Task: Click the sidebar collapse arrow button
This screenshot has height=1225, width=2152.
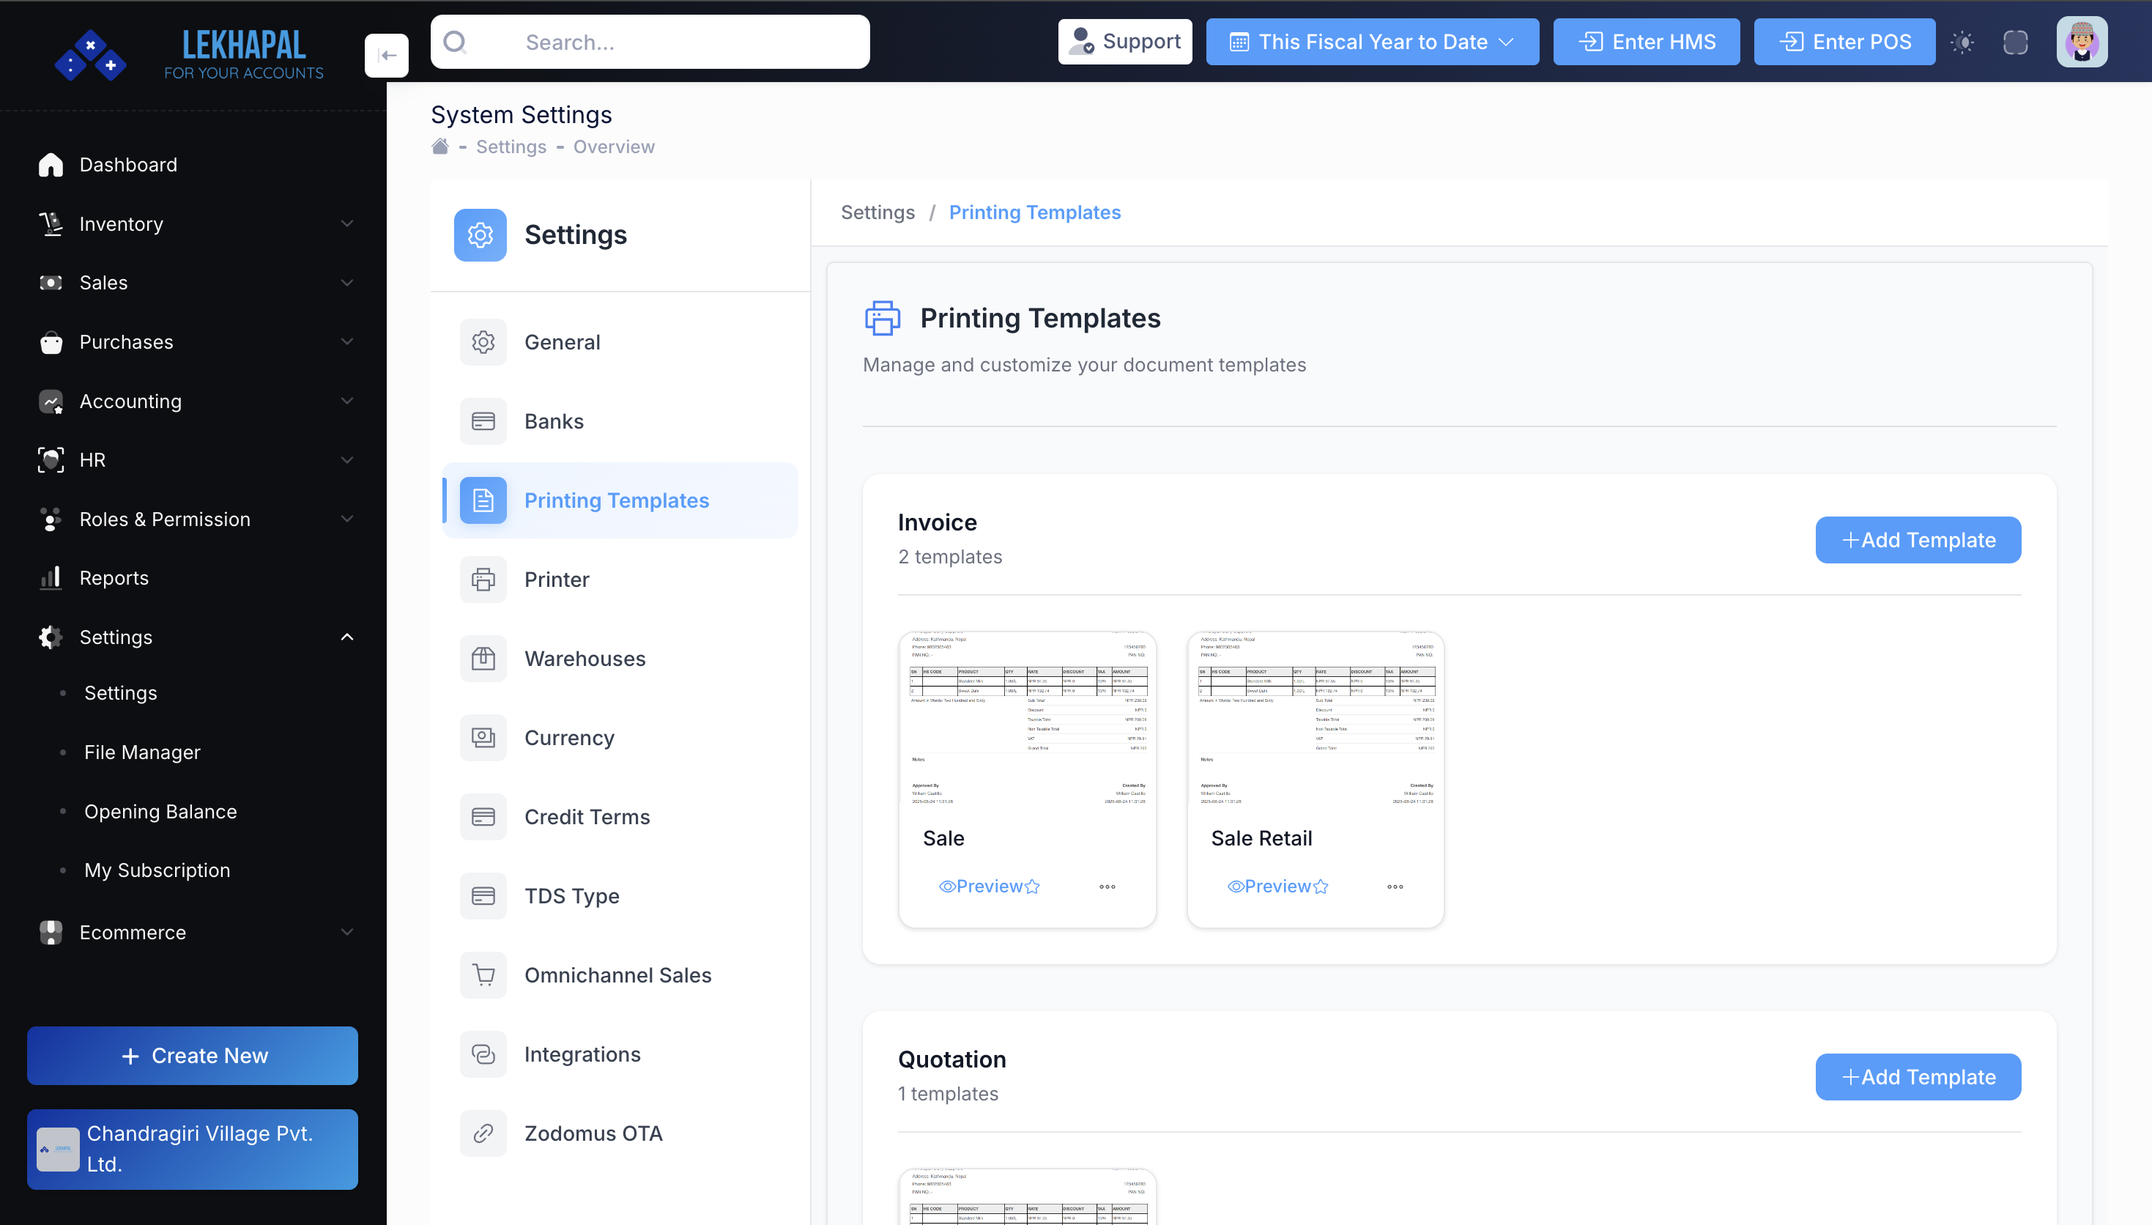Action: [386, 56]
